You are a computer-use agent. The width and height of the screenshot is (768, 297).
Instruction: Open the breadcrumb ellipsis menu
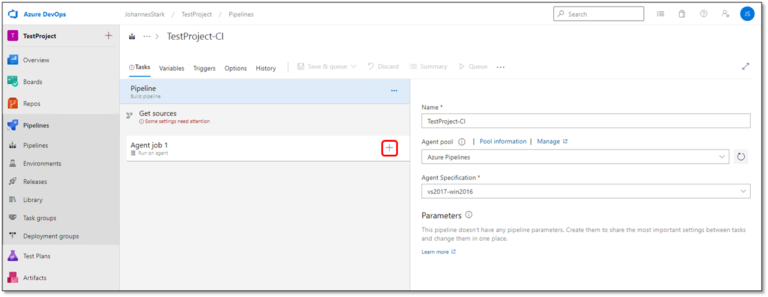[147, 37]
